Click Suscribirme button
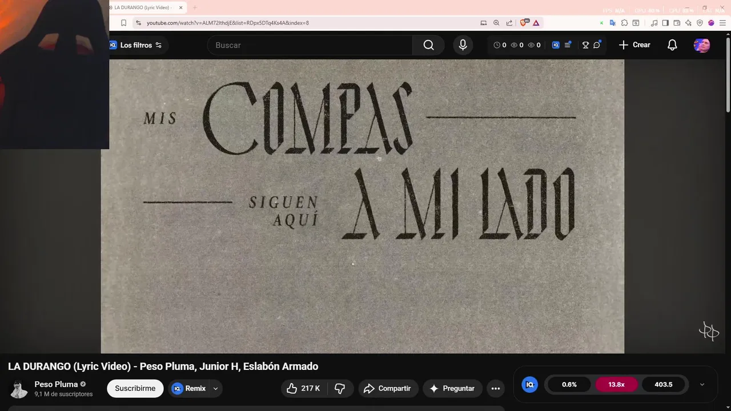 [x=135, y=388]
